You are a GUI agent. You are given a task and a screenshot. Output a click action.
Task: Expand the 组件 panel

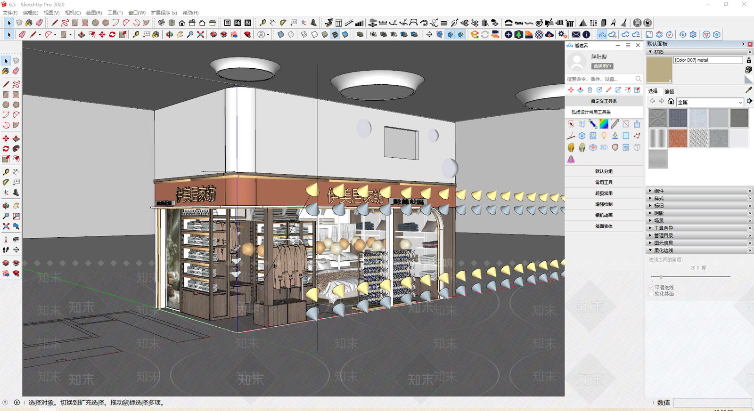(699, 191)
